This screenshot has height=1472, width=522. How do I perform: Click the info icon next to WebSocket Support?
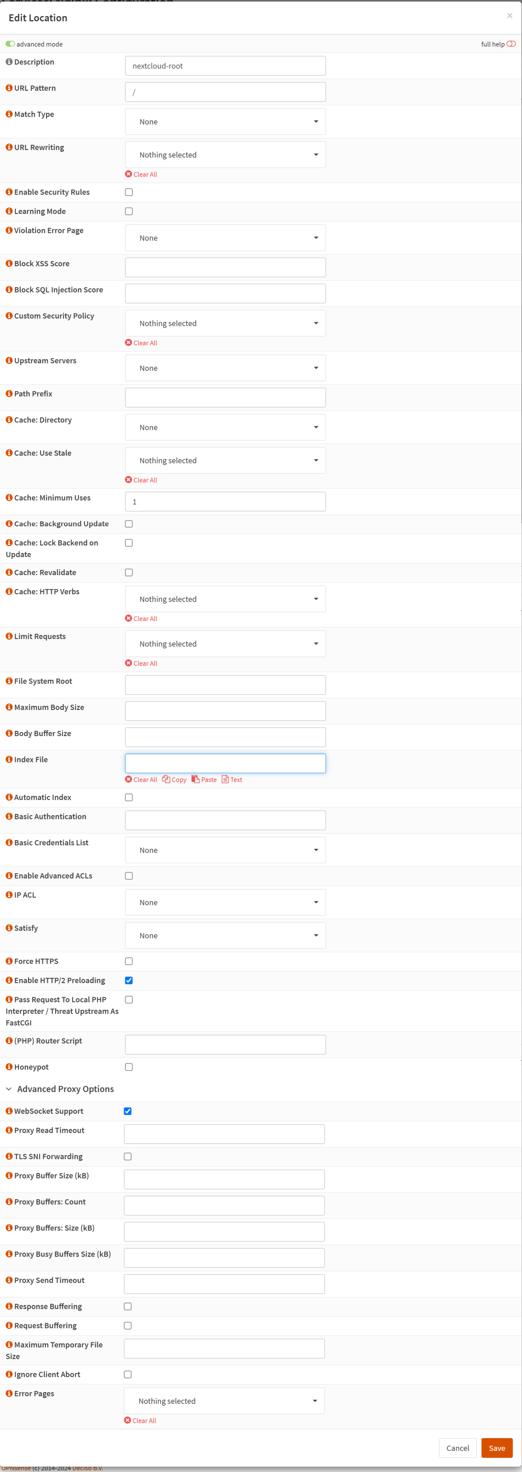tap(9, 1111)
